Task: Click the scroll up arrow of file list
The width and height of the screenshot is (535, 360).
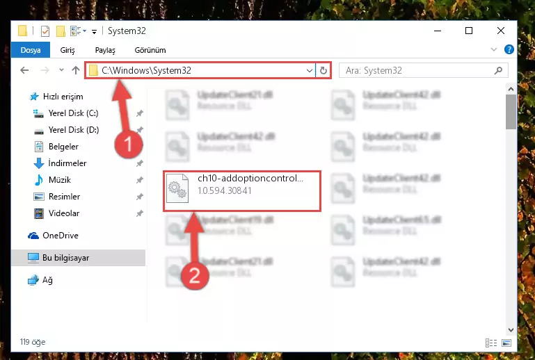Action: tap(511, 90)
